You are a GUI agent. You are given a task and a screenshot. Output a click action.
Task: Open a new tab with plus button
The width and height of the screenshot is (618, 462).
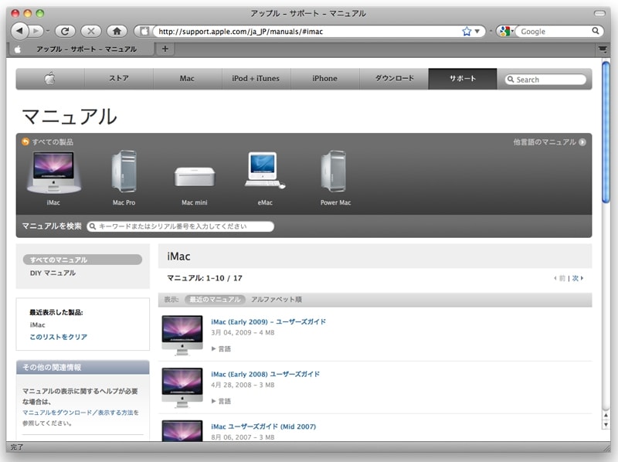(x=165, y=49)
